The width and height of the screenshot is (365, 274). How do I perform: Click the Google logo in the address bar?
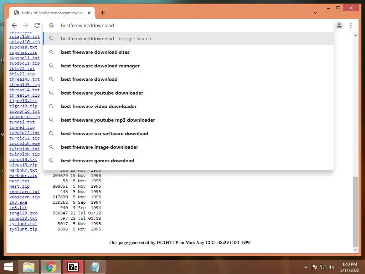pos(51,25)
